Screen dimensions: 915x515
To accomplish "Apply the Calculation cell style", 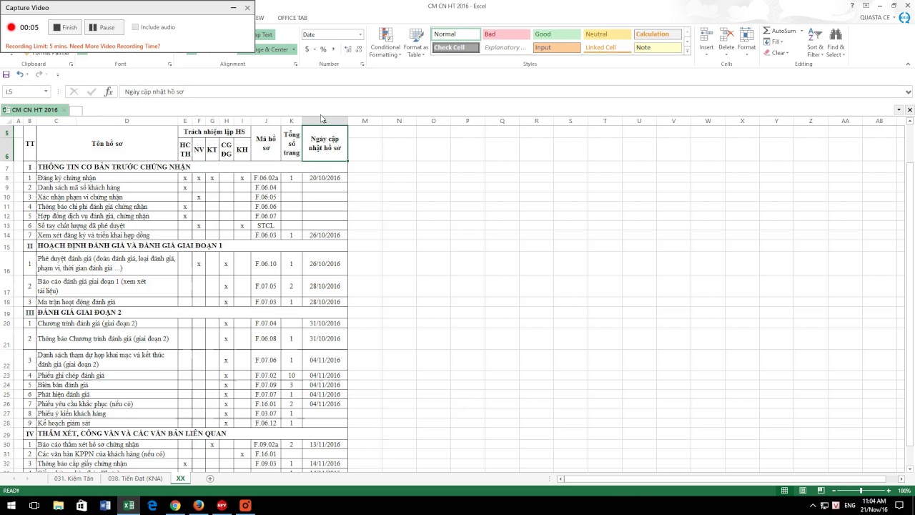I will (658, 34).
